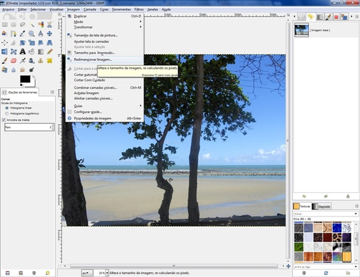Image resolution: width=360 pixels, height=277 pixels.
Task: Select the Histograma logarítmico option
Action: (7, 114)
